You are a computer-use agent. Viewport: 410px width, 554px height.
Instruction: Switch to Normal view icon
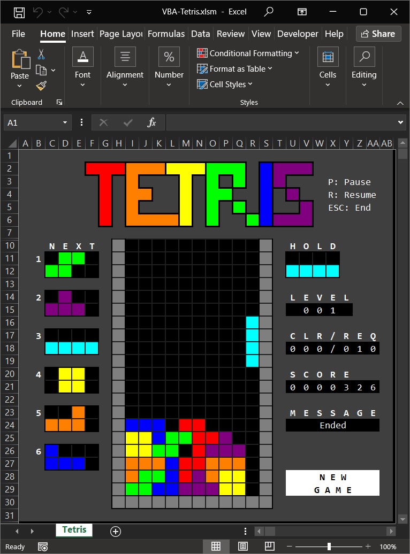point(216,546)
